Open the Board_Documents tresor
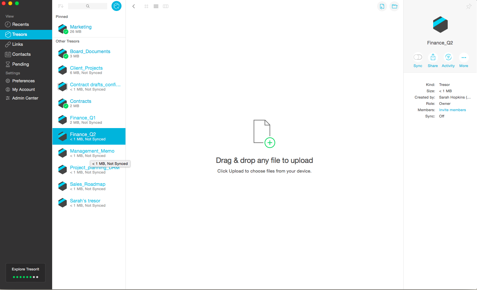This screenshot has height=290, width=477. pyautogui.click(x=89, y=53)
